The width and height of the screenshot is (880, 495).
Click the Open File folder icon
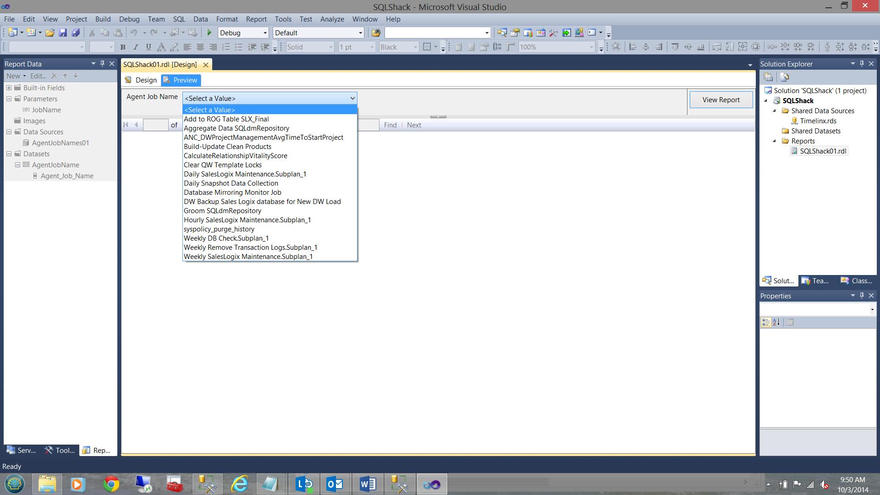click(x=50, y=33)
